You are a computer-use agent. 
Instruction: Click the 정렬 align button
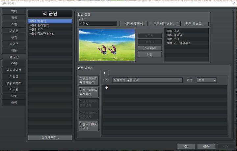click(149, 54)
